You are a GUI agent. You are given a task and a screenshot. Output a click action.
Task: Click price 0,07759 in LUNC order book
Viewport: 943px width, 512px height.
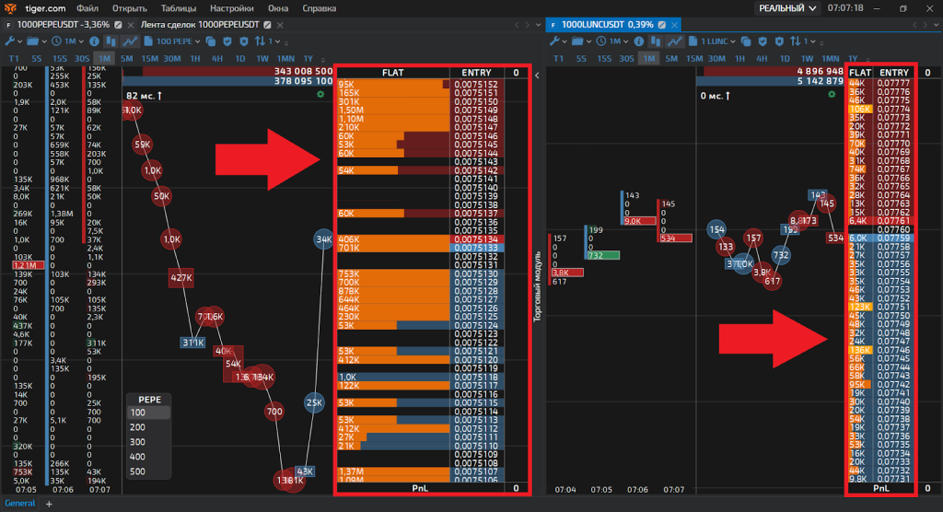point(893,239)
